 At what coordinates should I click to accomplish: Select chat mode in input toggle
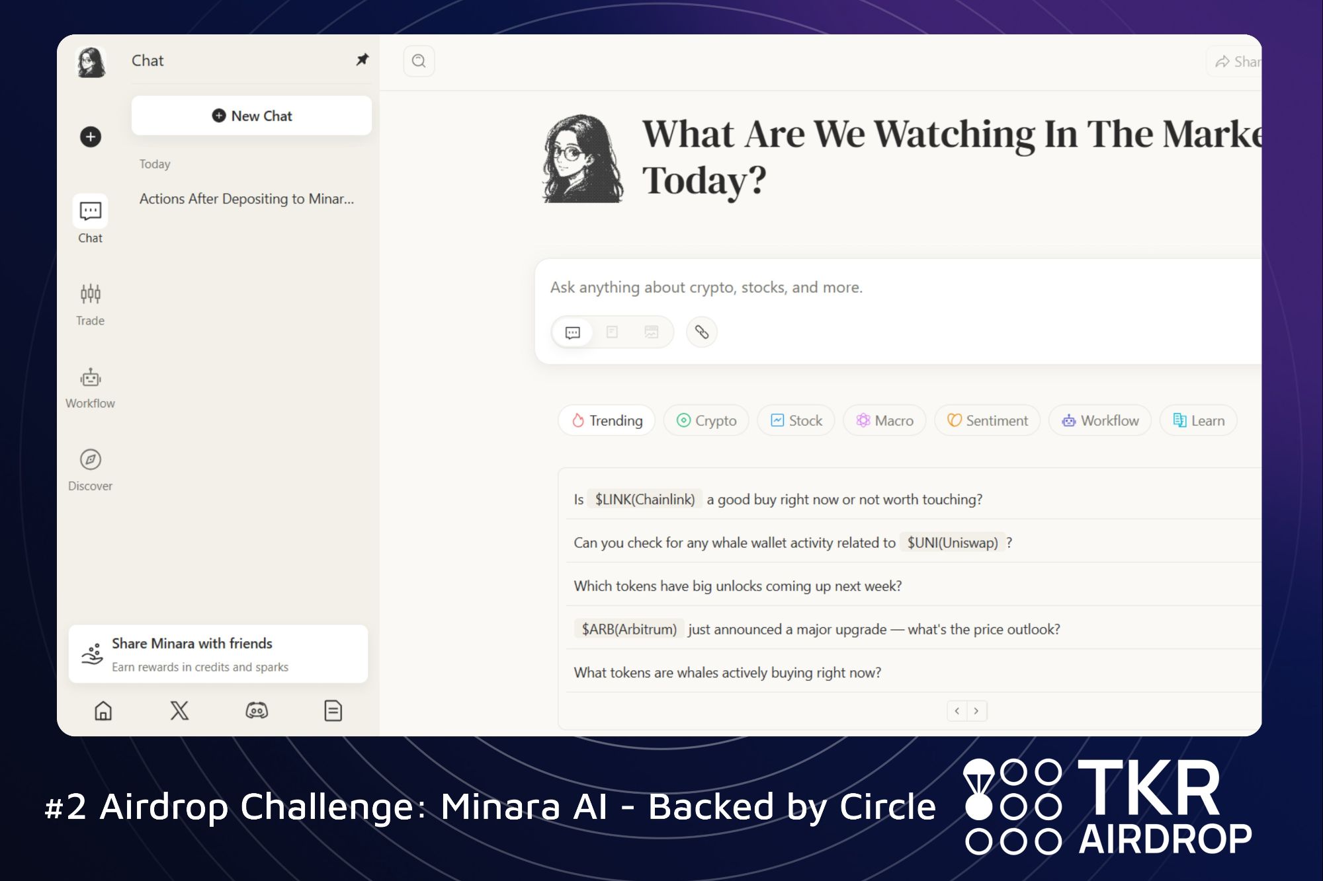(x=573, y=332)
